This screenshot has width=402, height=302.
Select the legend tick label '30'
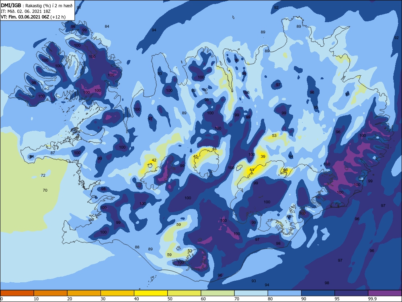click(103, 299)
